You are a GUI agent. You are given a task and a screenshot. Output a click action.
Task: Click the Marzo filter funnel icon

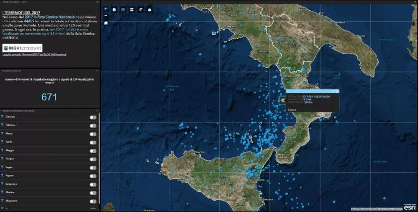pos(2,133)
